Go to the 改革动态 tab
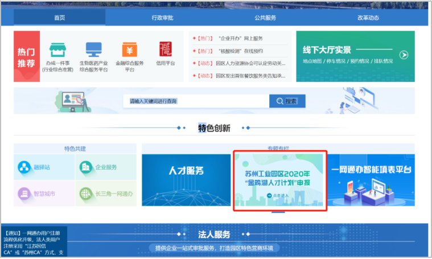 [368, 18]
